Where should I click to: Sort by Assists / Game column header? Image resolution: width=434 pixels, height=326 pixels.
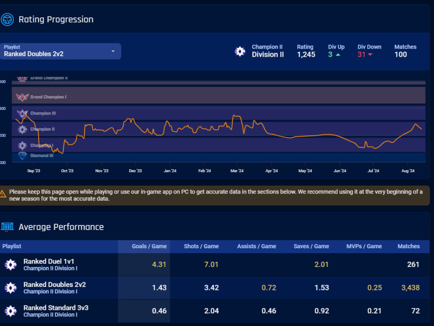point(256,246)
